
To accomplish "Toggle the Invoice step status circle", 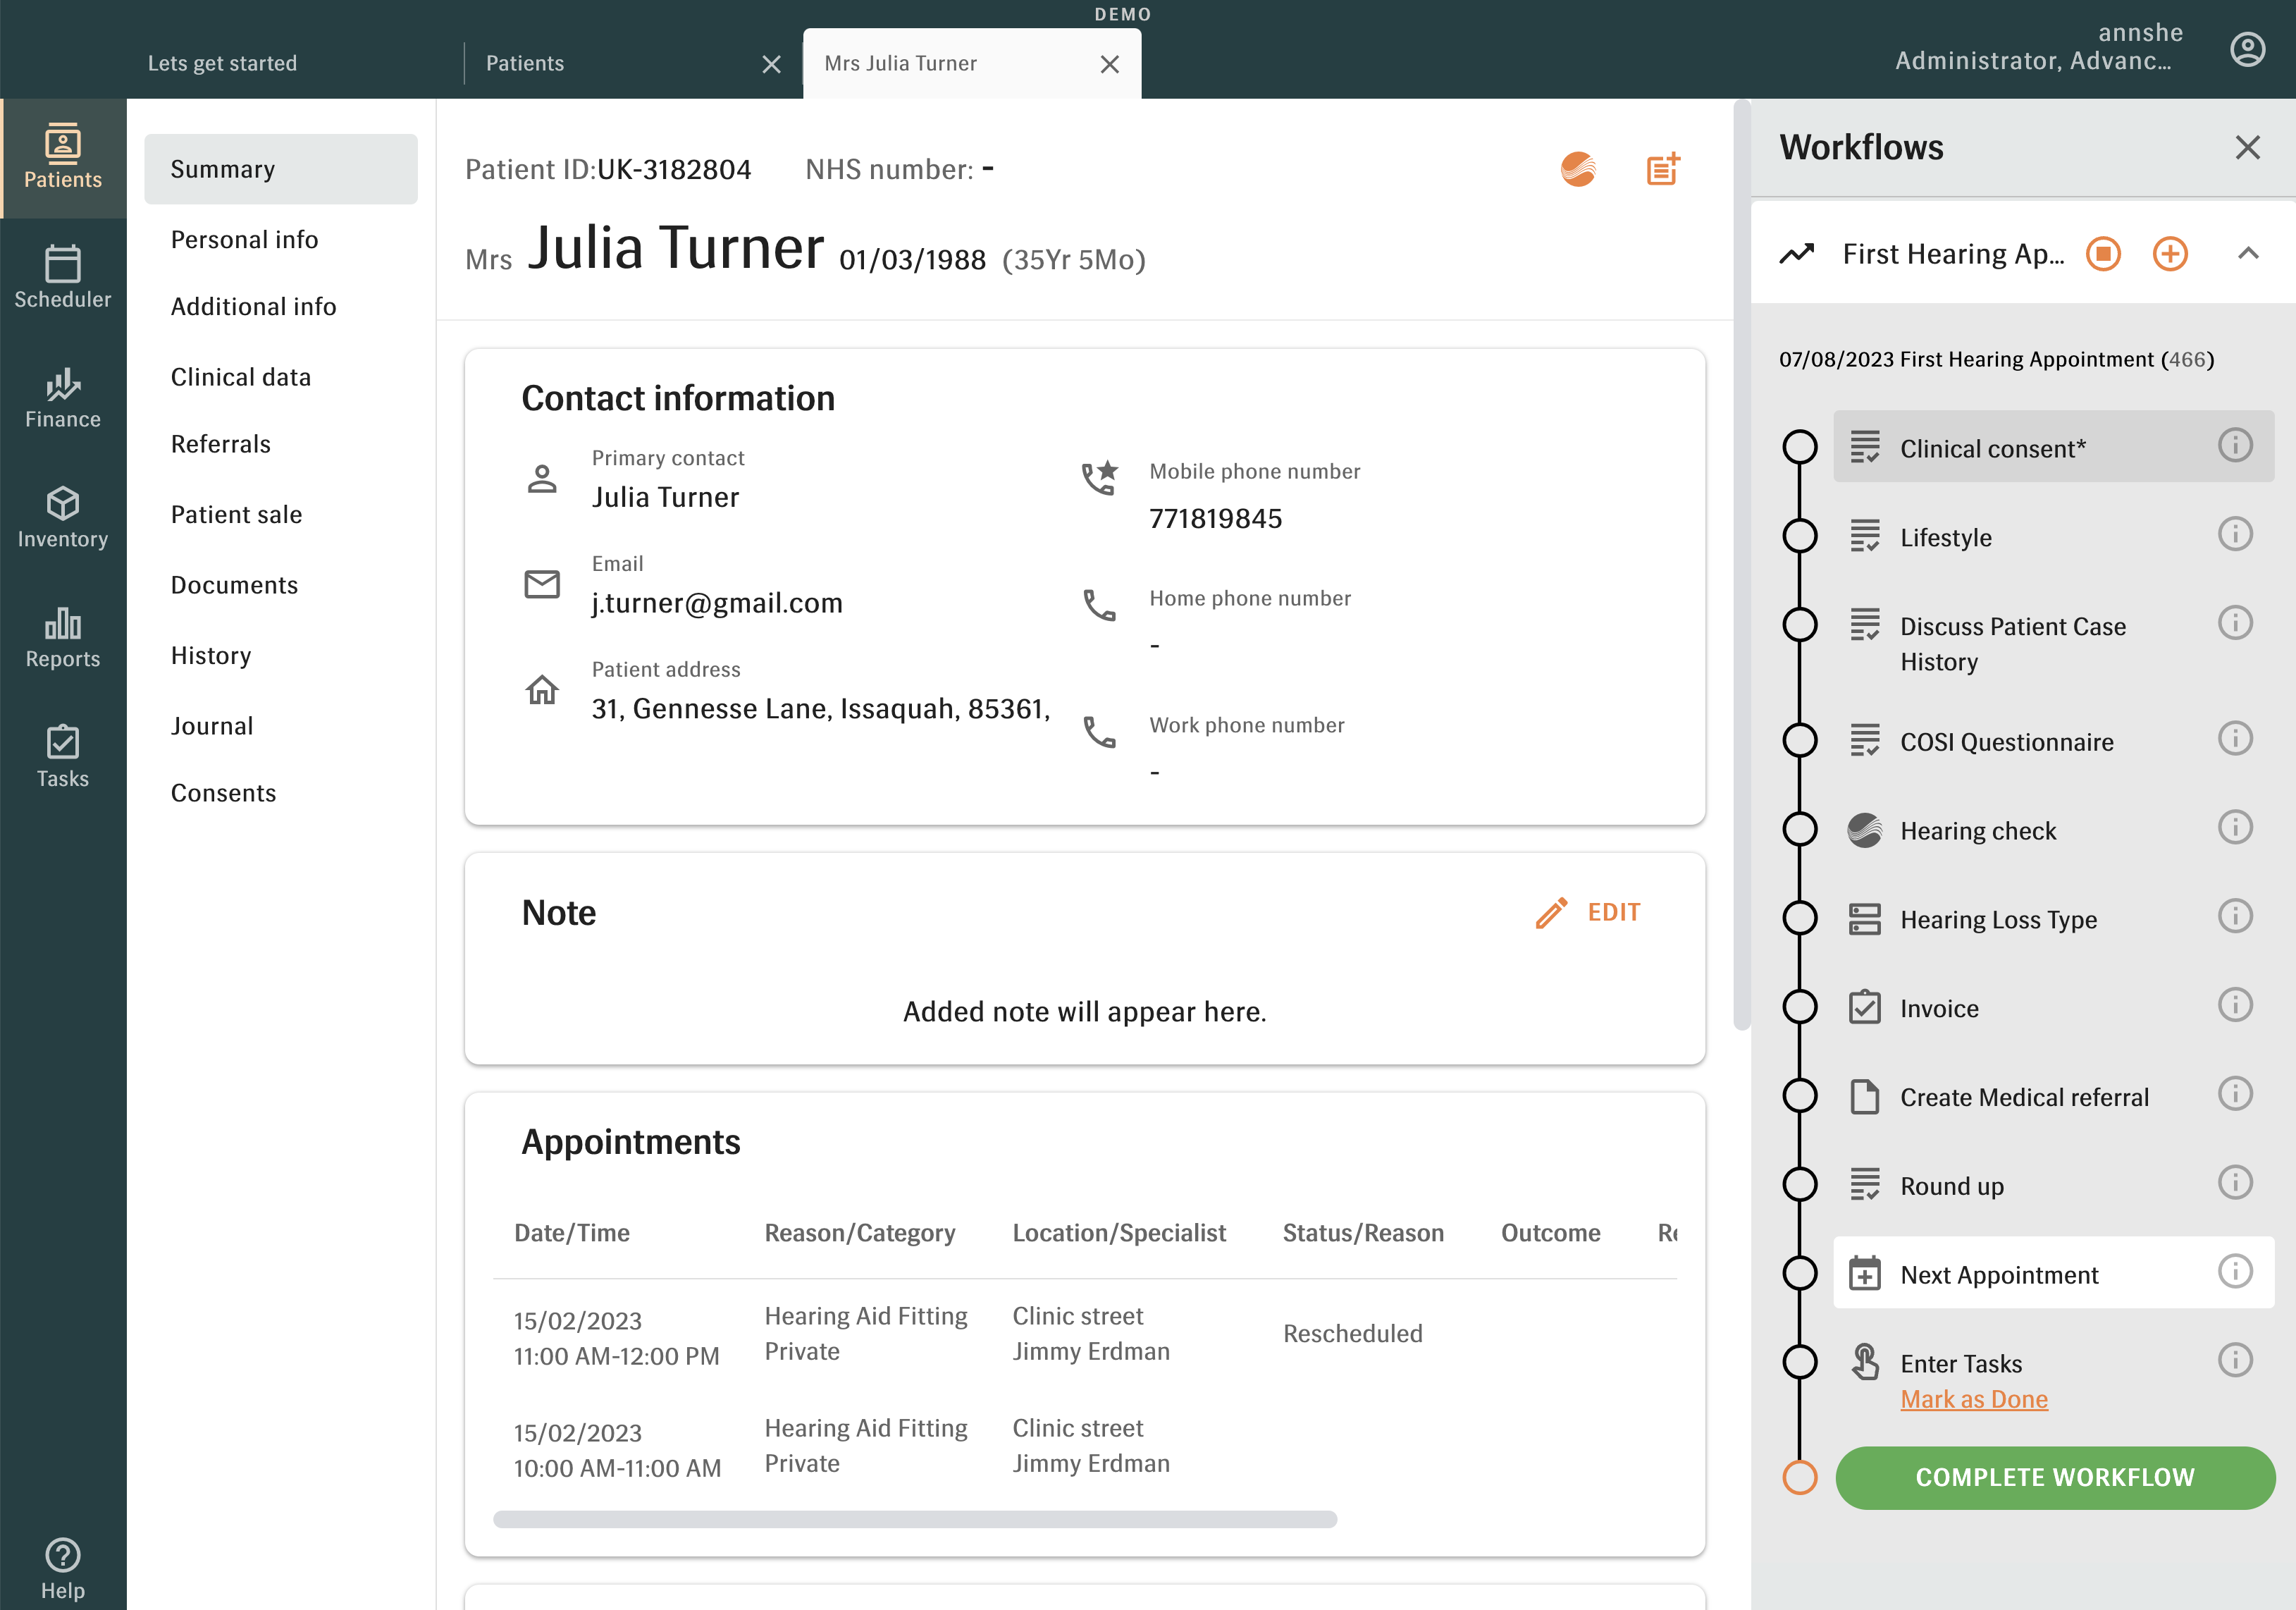I will tap(1799, 1007).
